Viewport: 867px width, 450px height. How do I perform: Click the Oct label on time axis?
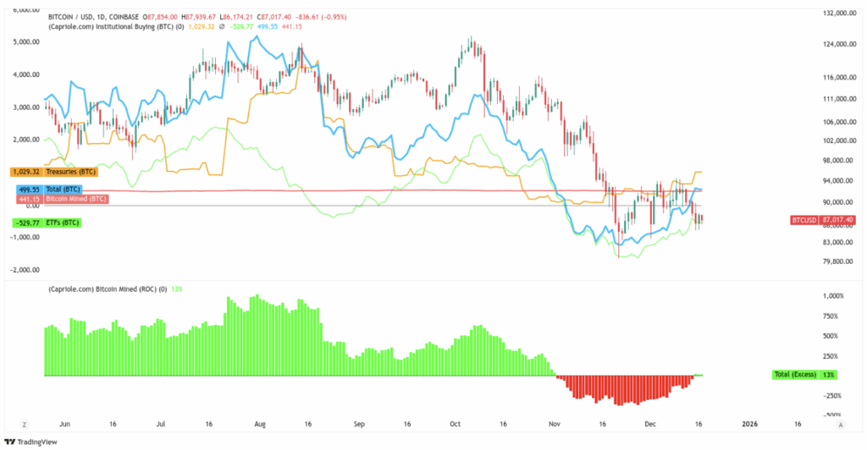tap(455, 424)
